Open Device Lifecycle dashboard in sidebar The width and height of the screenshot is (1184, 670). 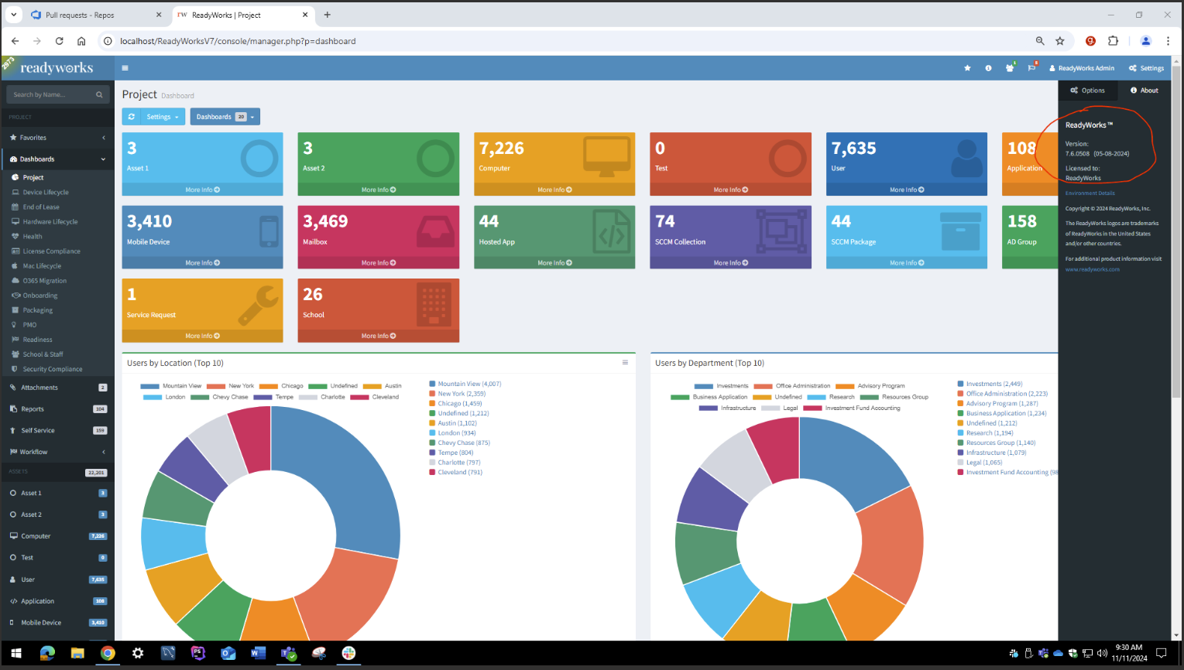pyautogui.click(x=46, y=193)
